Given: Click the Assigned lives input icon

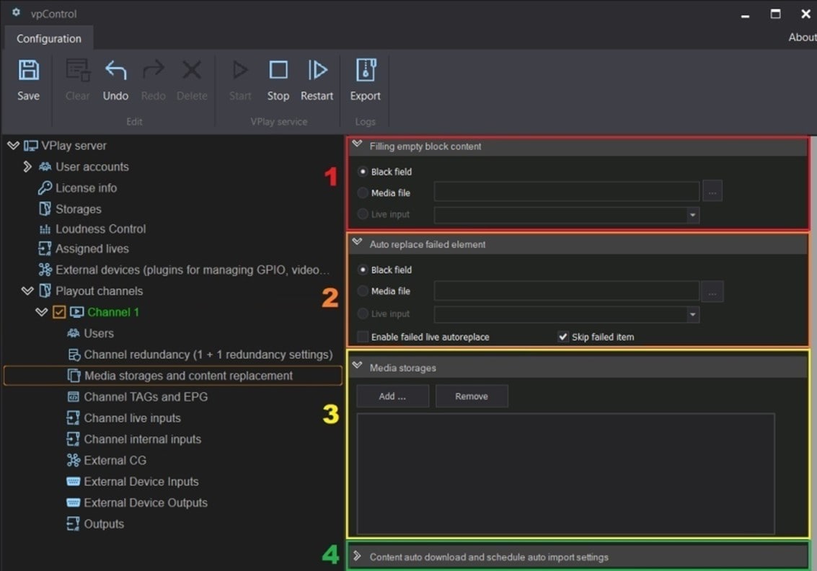Looking at the screenshot, I should coord(45,249).
